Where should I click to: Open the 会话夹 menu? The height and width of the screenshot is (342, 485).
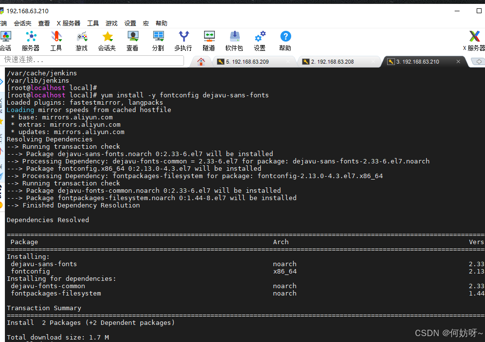[23, 23]
